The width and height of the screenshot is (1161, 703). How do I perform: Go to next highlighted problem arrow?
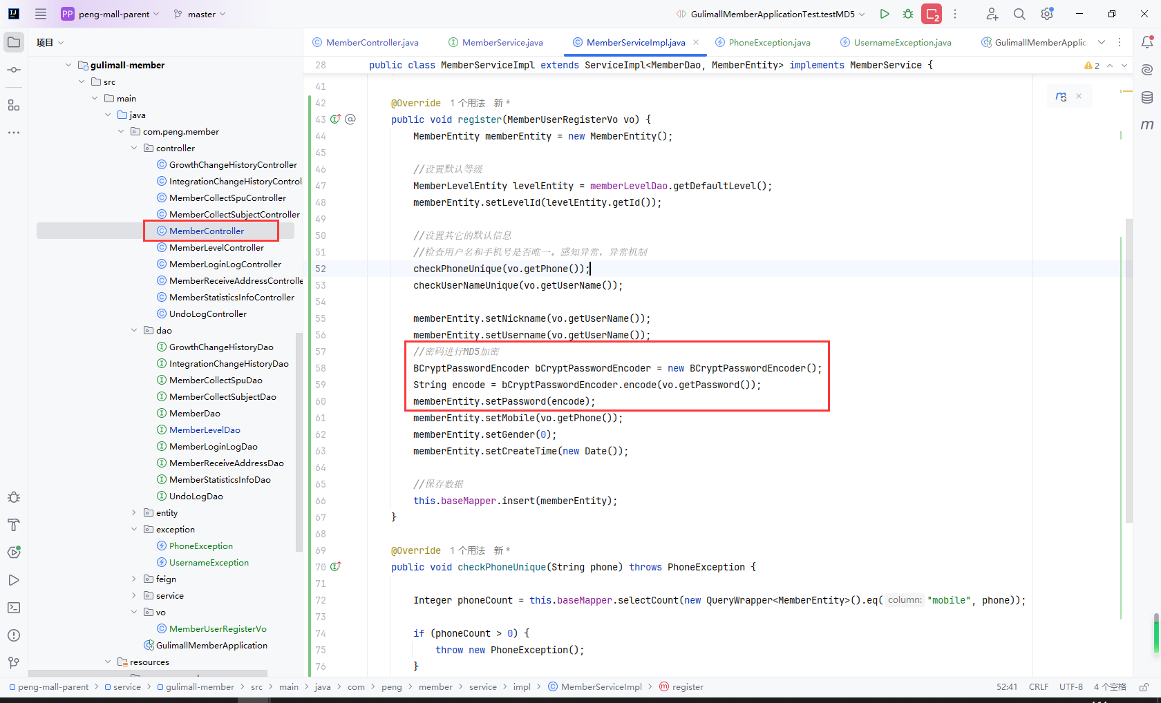[1124, 66]
